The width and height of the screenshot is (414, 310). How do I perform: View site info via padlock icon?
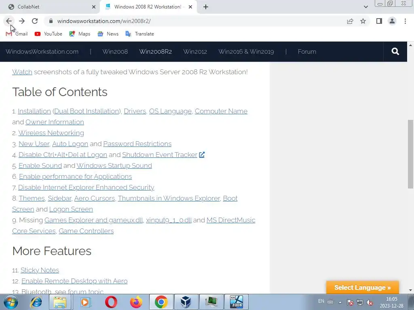click(x=51, y=21)
